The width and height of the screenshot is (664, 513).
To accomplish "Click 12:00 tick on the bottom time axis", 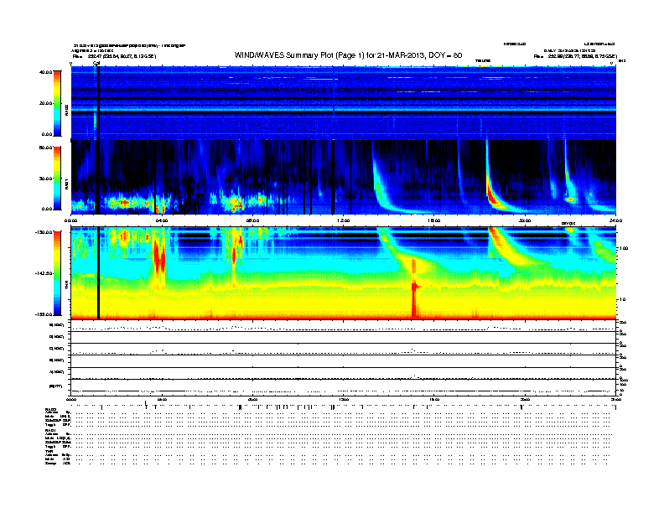I will coord(344,399).
